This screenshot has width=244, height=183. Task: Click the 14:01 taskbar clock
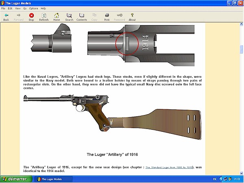237,179
